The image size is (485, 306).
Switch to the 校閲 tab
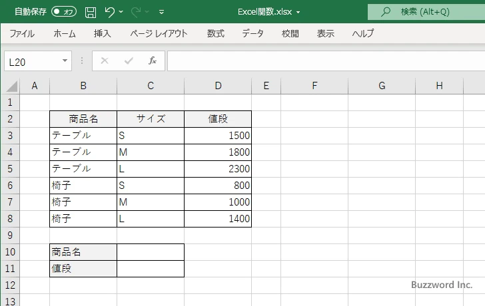(x=290, y=33)
